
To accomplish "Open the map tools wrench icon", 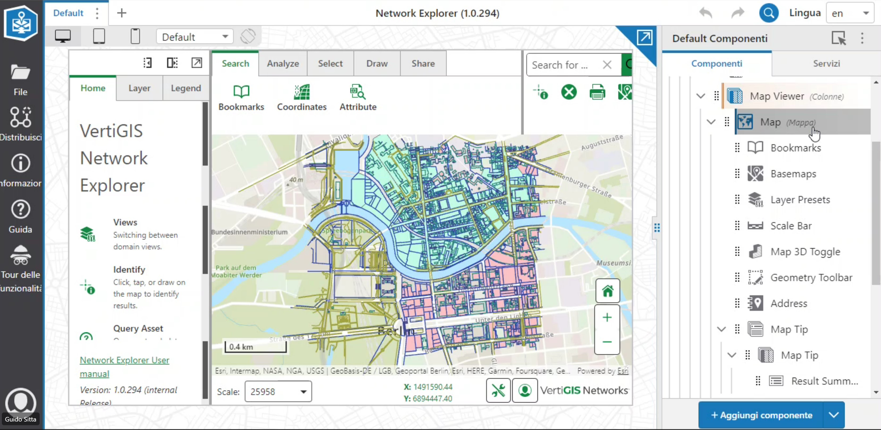I will (x=498, y=390).
